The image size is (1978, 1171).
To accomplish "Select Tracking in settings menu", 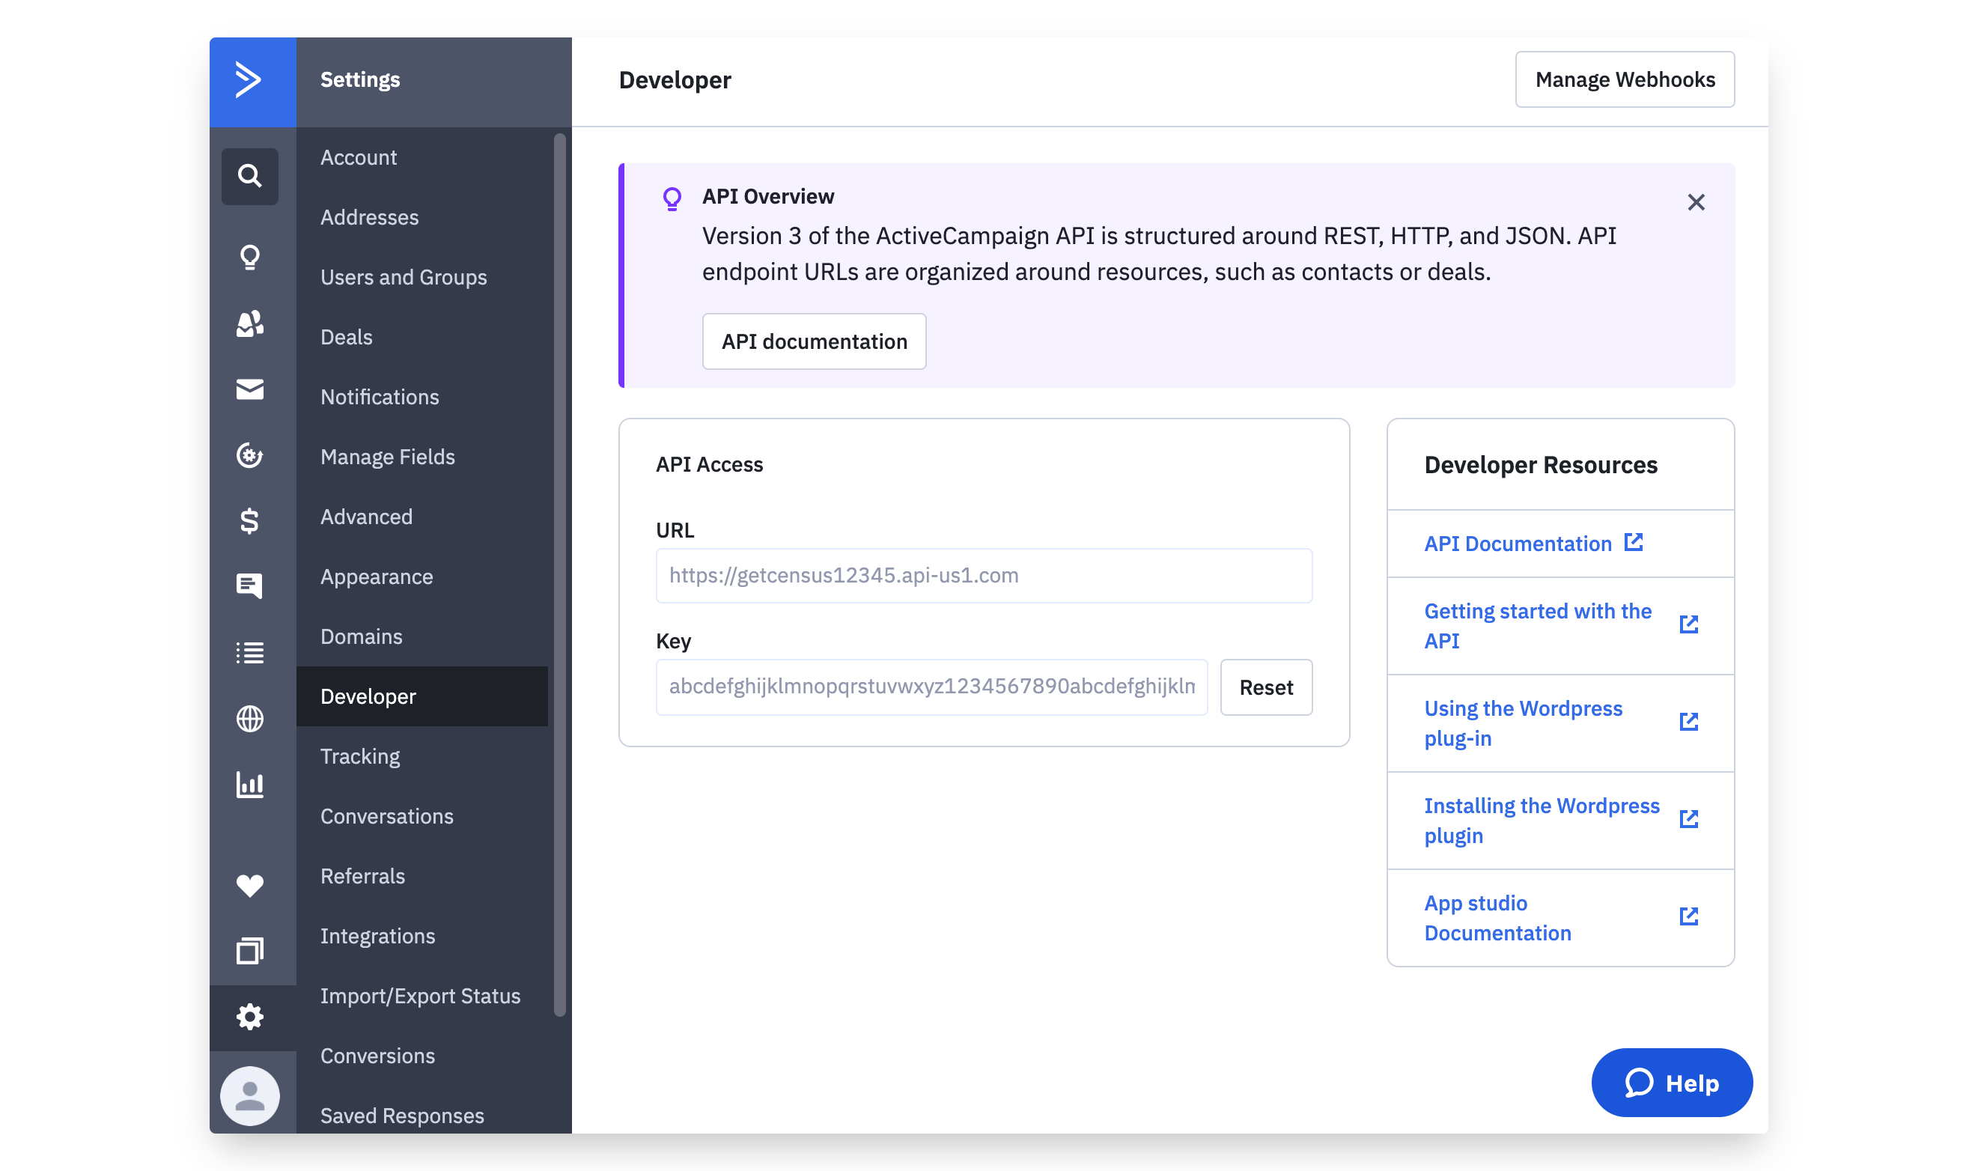I will [x=360, y=756].
